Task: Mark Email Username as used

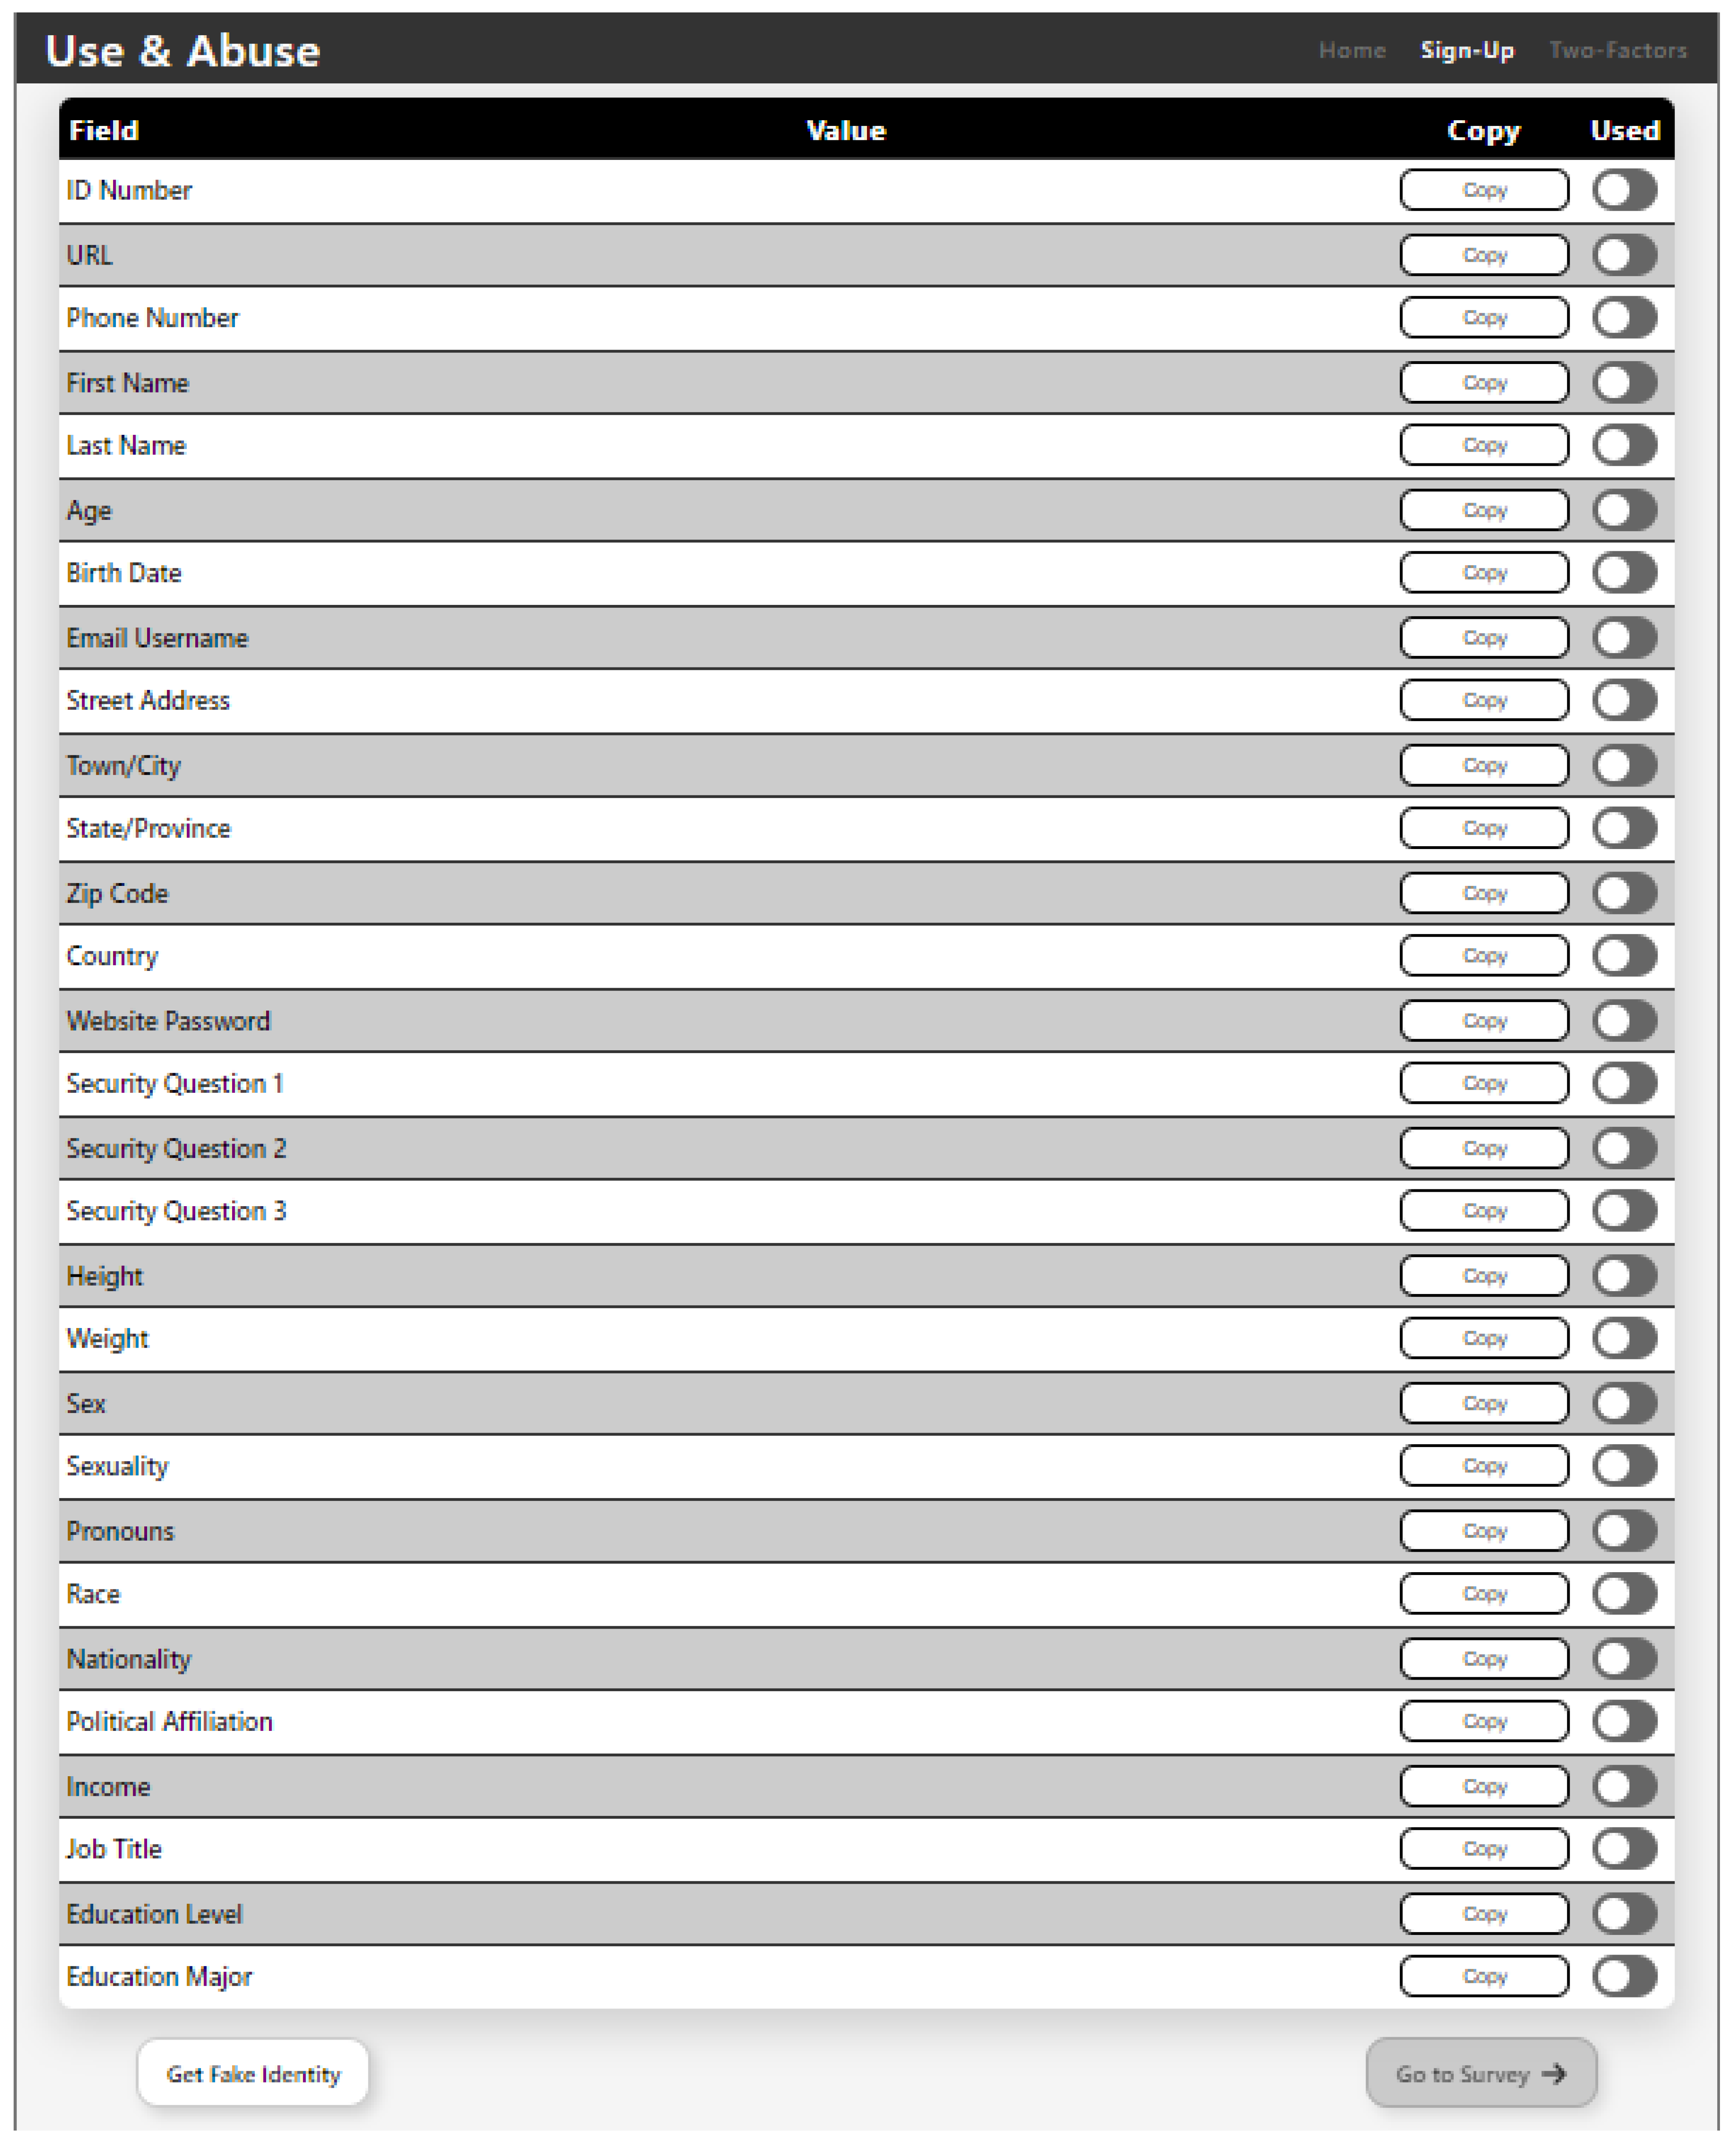Action: coord(1624,638)
